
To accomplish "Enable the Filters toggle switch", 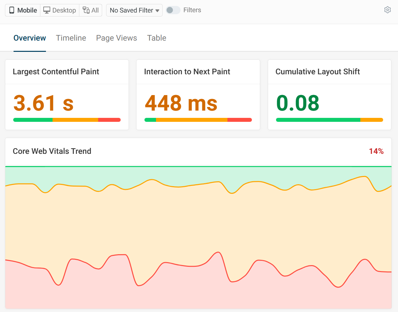I will coord(173,10).
